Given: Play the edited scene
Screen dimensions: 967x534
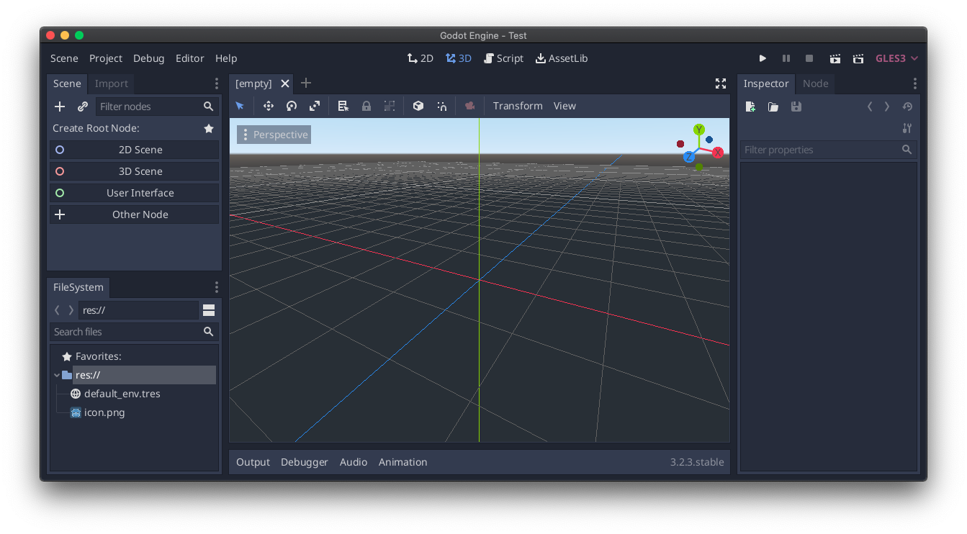Looking at the screenshot, I should [835, 58].
